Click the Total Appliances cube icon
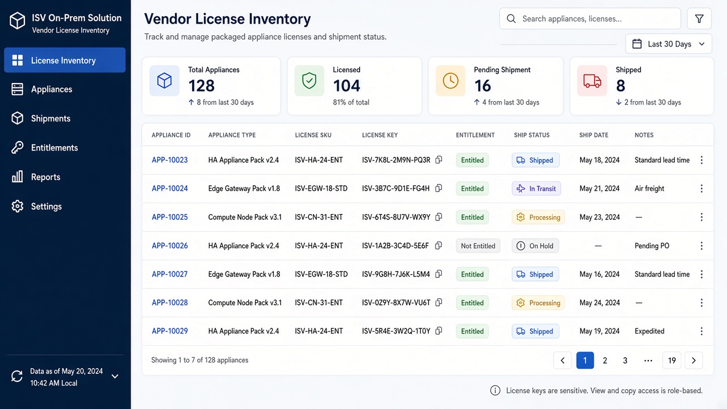 164,81
